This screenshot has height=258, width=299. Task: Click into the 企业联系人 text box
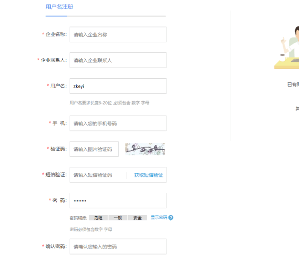click(x=118, y=60)
